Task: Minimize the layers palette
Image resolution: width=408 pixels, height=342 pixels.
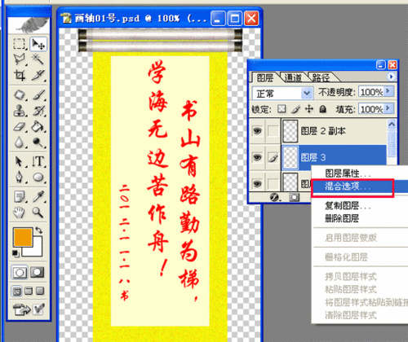Action: tap(380, 65)
